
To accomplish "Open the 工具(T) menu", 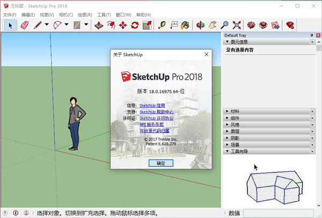I will (x=104, y=15).
